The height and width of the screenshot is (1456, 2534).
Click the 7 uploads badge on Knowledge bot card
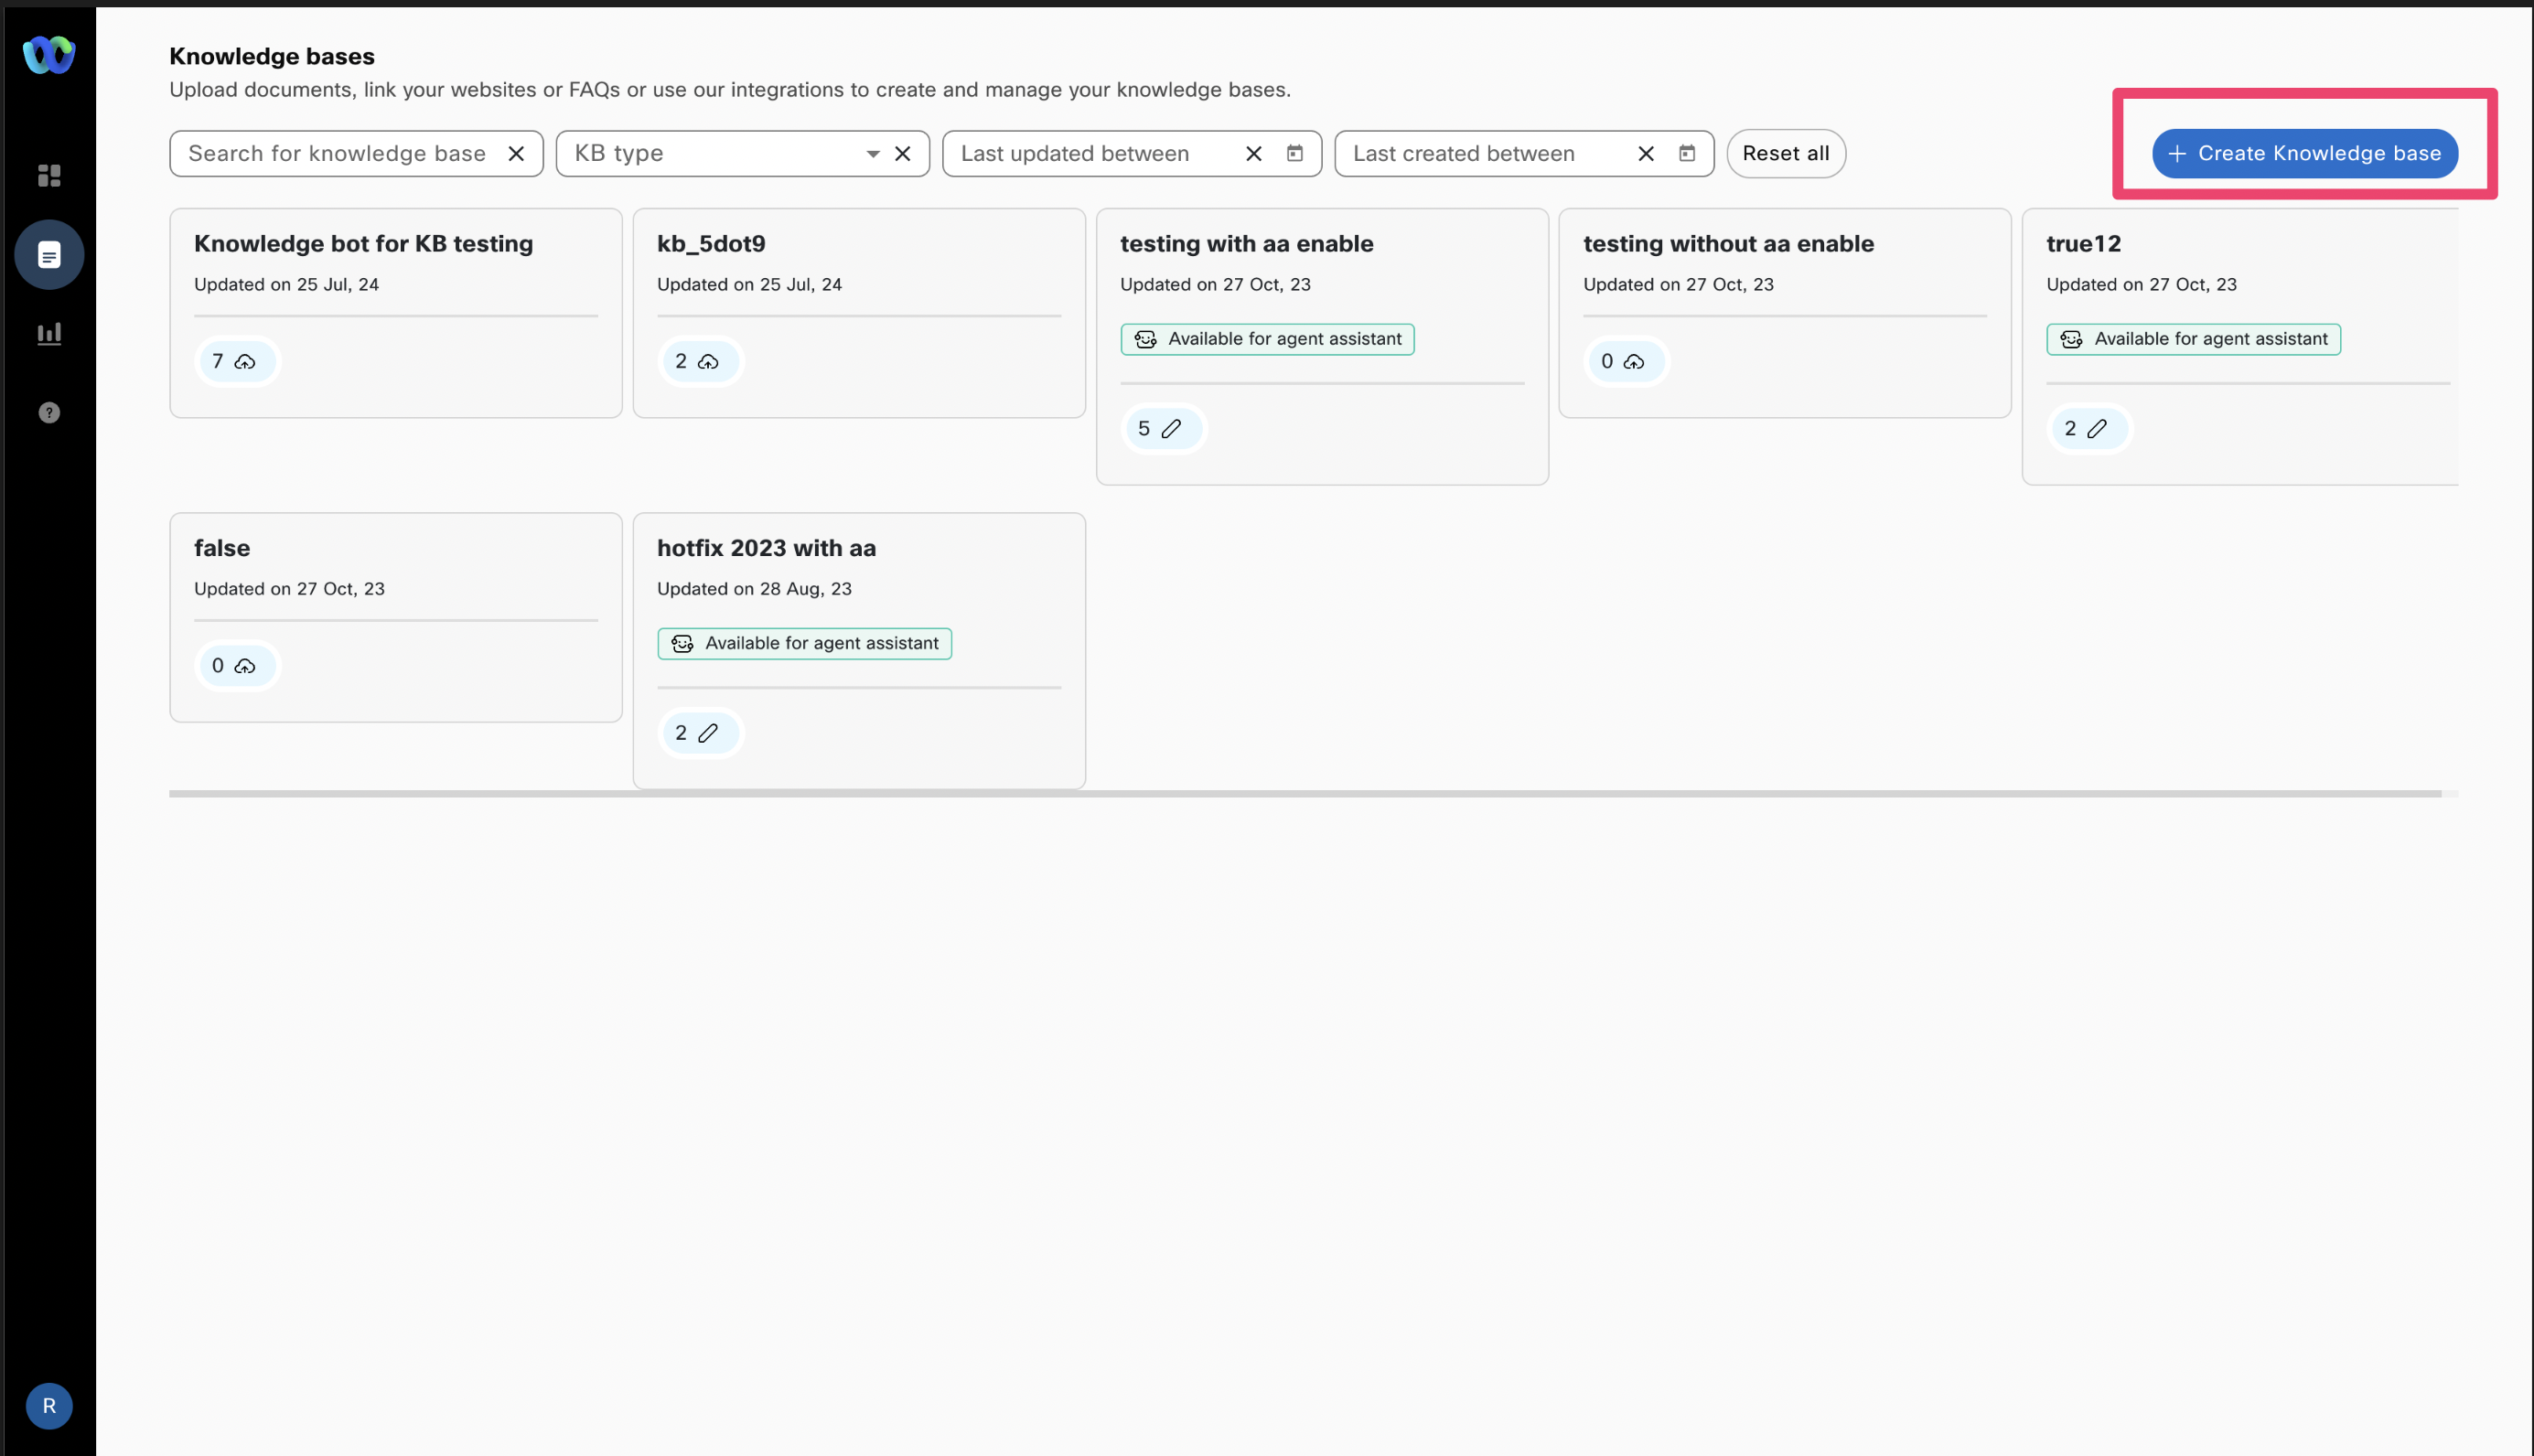point(236,362)
